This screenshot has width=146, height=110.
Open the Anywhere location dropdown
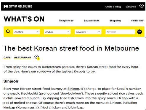(x=88, y=32)
